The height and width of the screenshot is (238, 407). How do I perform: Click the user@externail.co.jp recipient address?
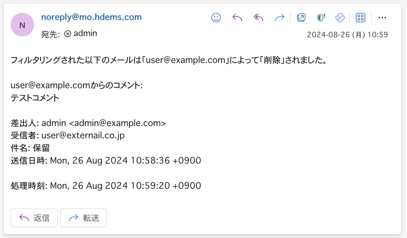(x=83, y=136)
